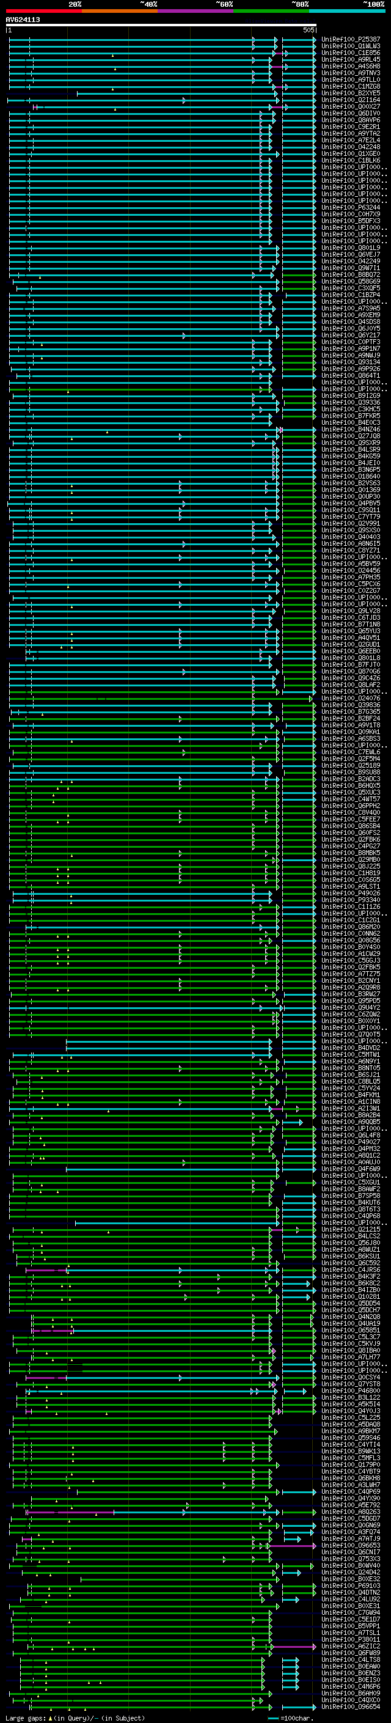Select hit UniRef100_Q870G6
The height and width of the screenshot is (1723, 391).
coord(351,672)
